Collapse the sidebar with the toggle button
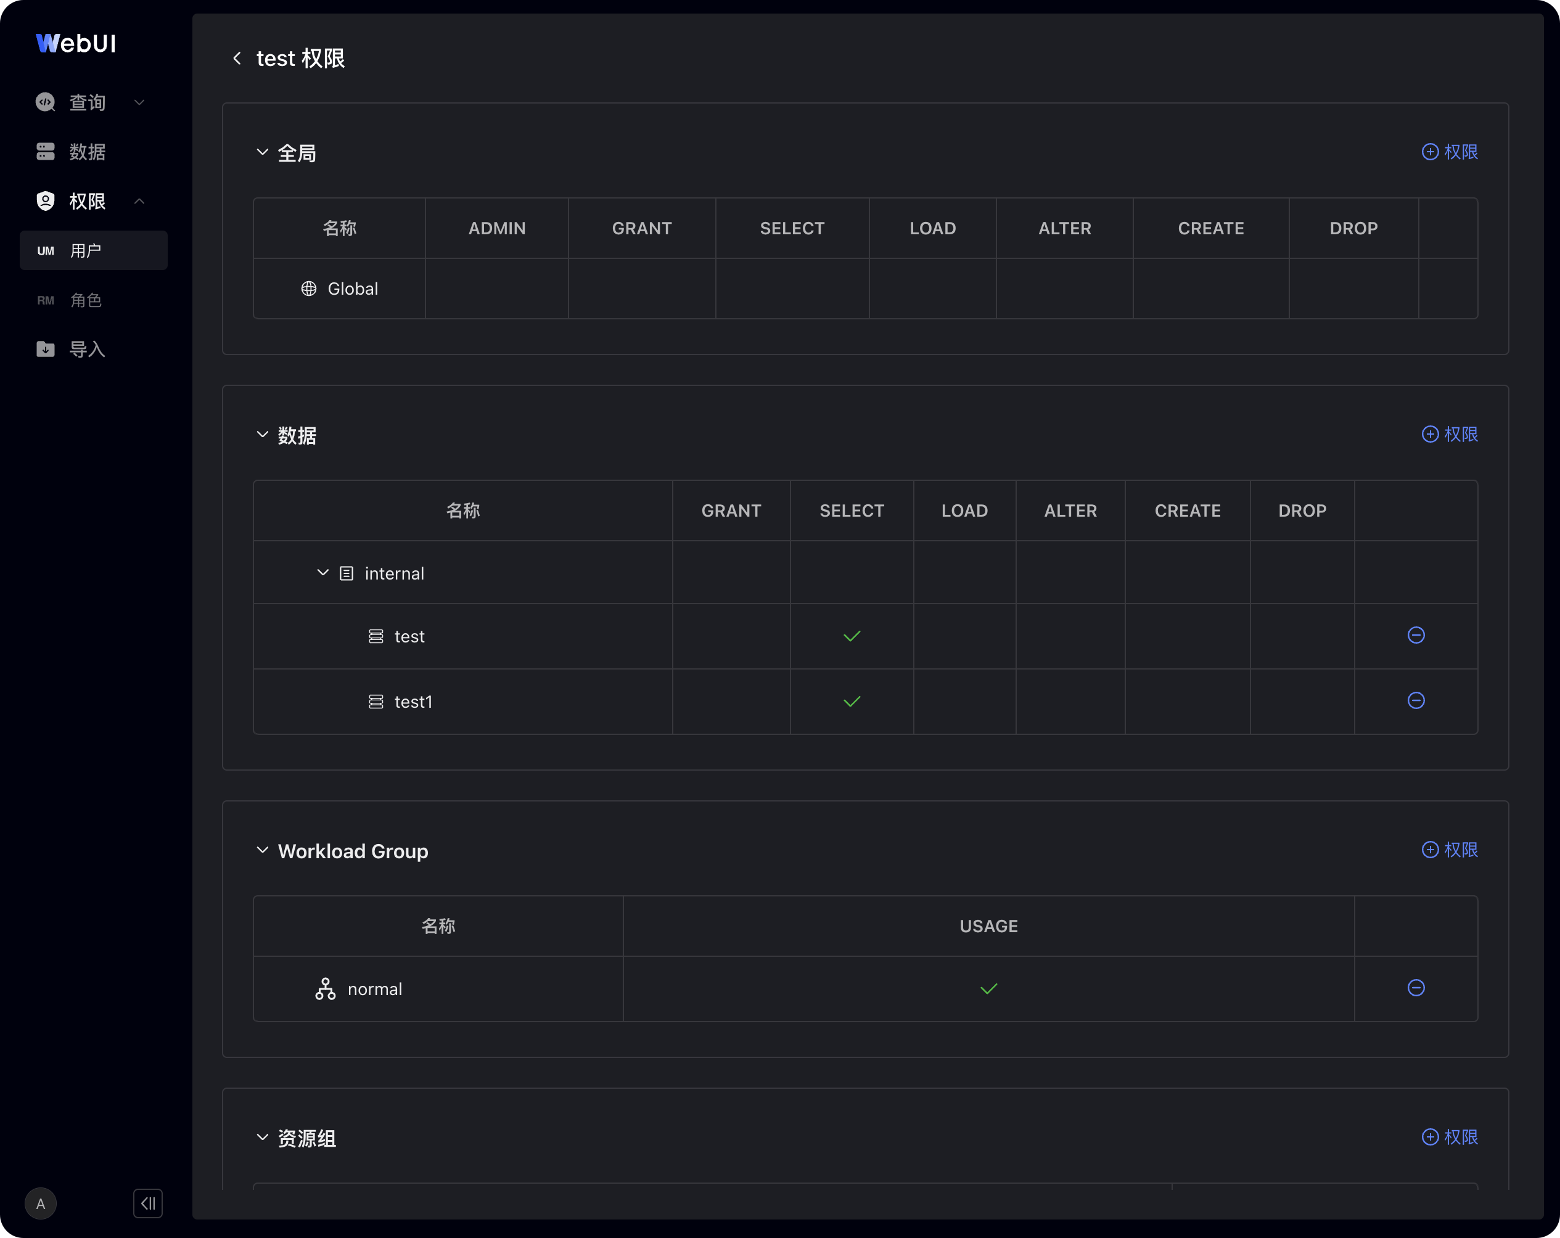 (x=147, y=1203)
